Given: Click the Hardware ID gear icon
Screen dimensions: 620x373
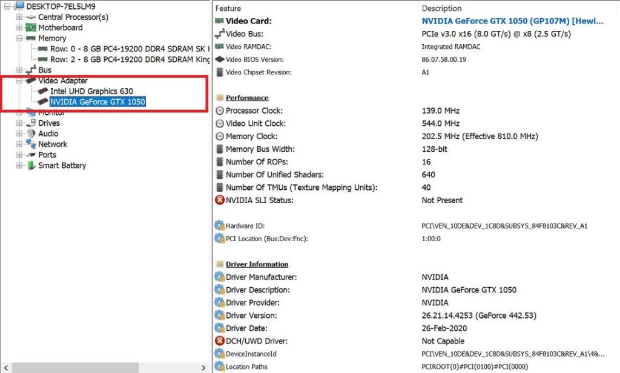Looking at the screenshot, I should (x=219, y=225).
